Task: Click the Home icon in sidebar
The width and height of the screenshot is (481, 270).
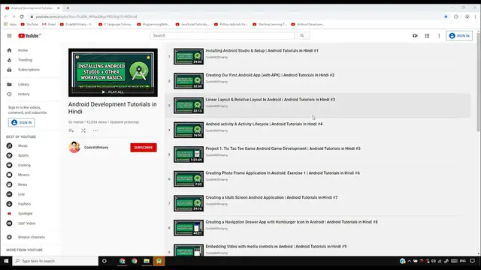Action: pyautogui.click(x=9, y=50)
